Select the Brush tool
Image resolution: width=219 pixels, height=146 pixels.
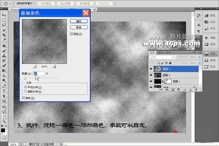pos(4,51)
